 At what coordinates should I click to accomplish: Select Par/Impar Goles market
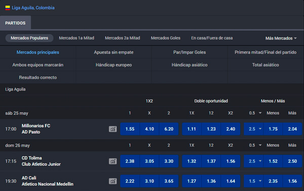coord(189,52)
